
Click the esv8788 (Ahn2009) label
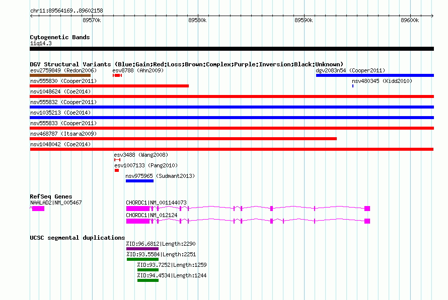[x=138, y=70]
